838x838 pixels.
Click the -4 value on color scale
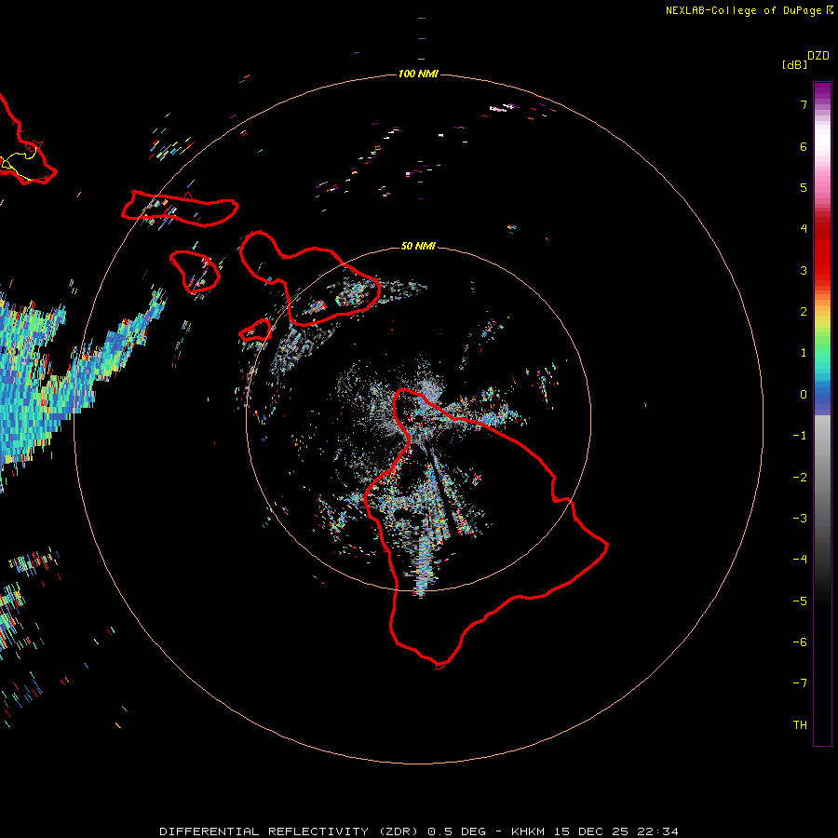click(800, 559)
